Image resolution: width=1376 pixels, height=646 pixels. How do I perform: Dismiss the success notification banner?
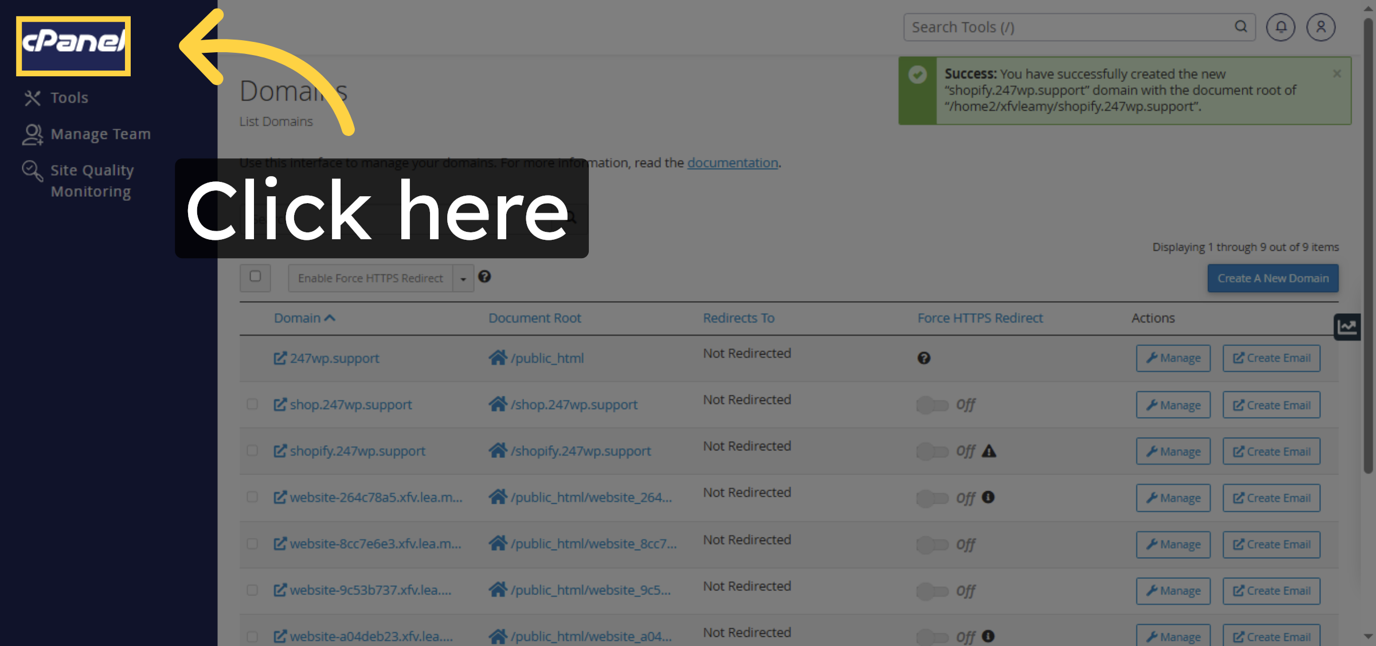[x=1337, y=73]
